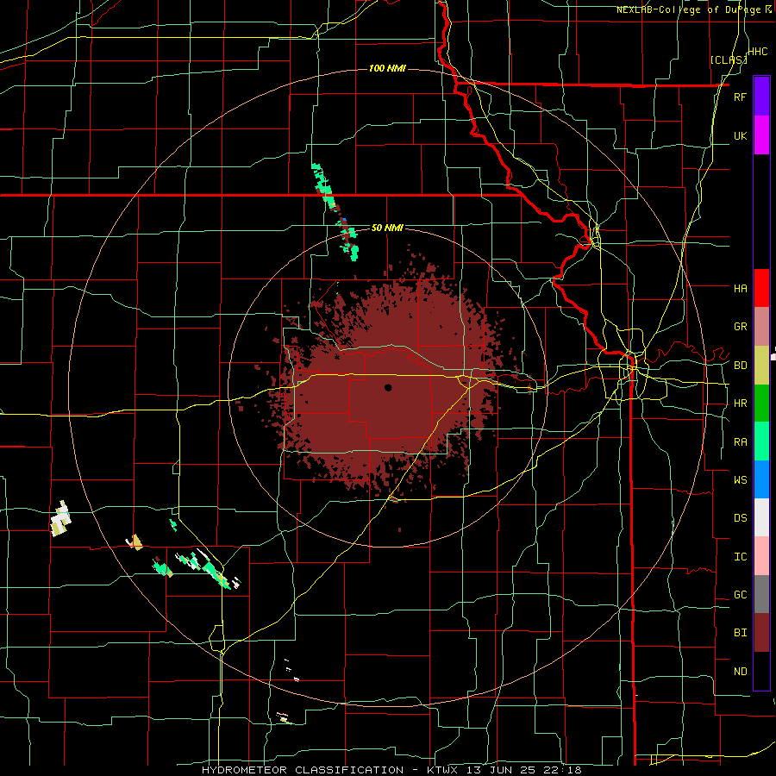Click the ND legend label text

tap(740, 672)
